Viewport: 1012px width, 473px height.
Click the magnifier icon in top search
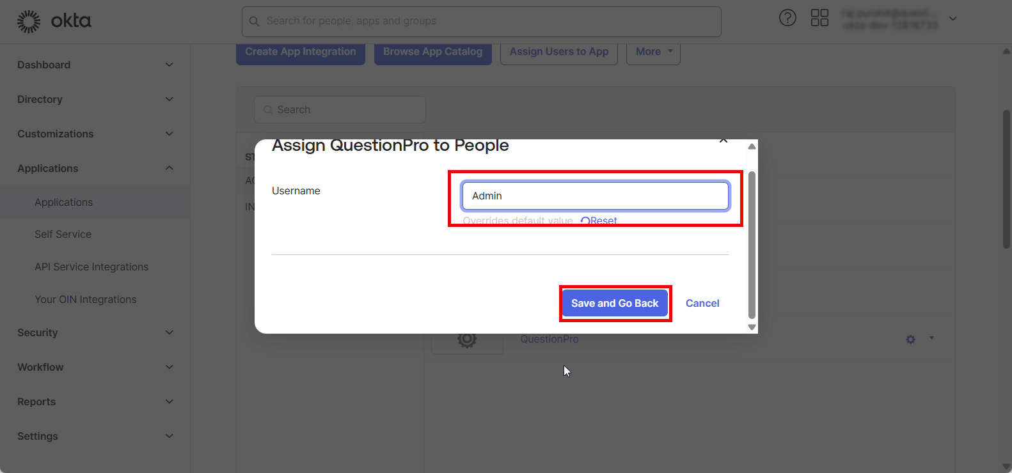(x=254, y=21)
